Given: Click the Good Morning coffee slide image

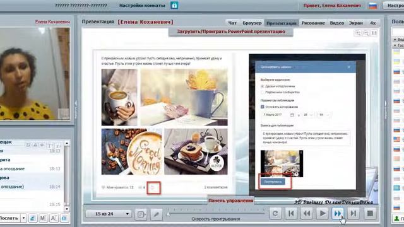Looking at the screenshot, I should point(132,151).
